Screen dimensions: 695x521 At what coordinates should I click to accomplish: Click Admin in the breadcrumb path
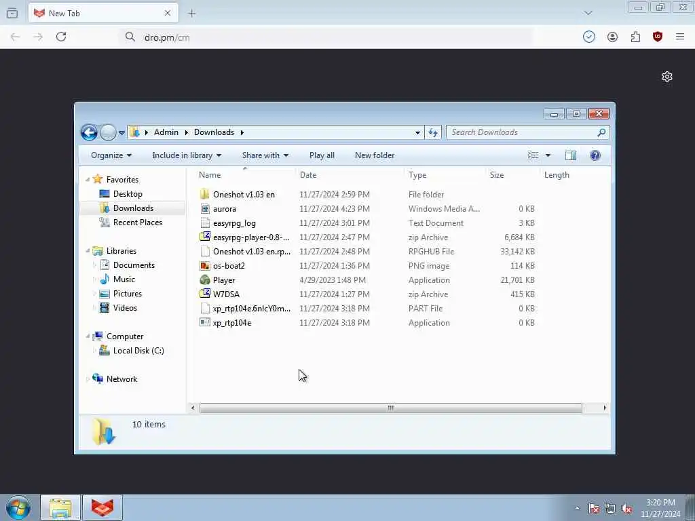coord(166,132)
